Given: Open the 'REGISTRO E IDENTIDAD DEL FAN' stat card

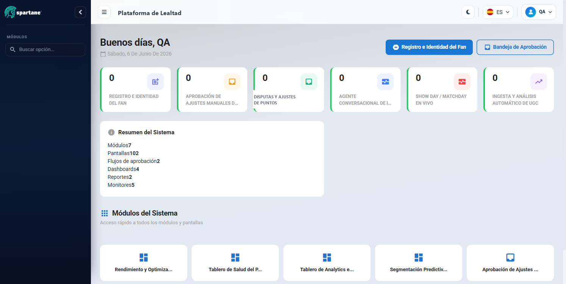Looking at the screenshot, I should [x=135, y=90].
